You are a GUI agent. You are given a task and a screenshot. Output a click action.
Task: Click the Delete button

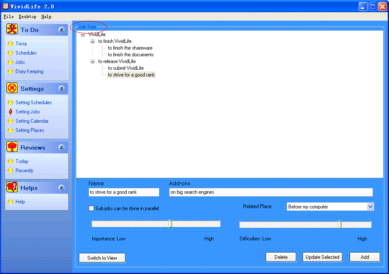point(281,257)
